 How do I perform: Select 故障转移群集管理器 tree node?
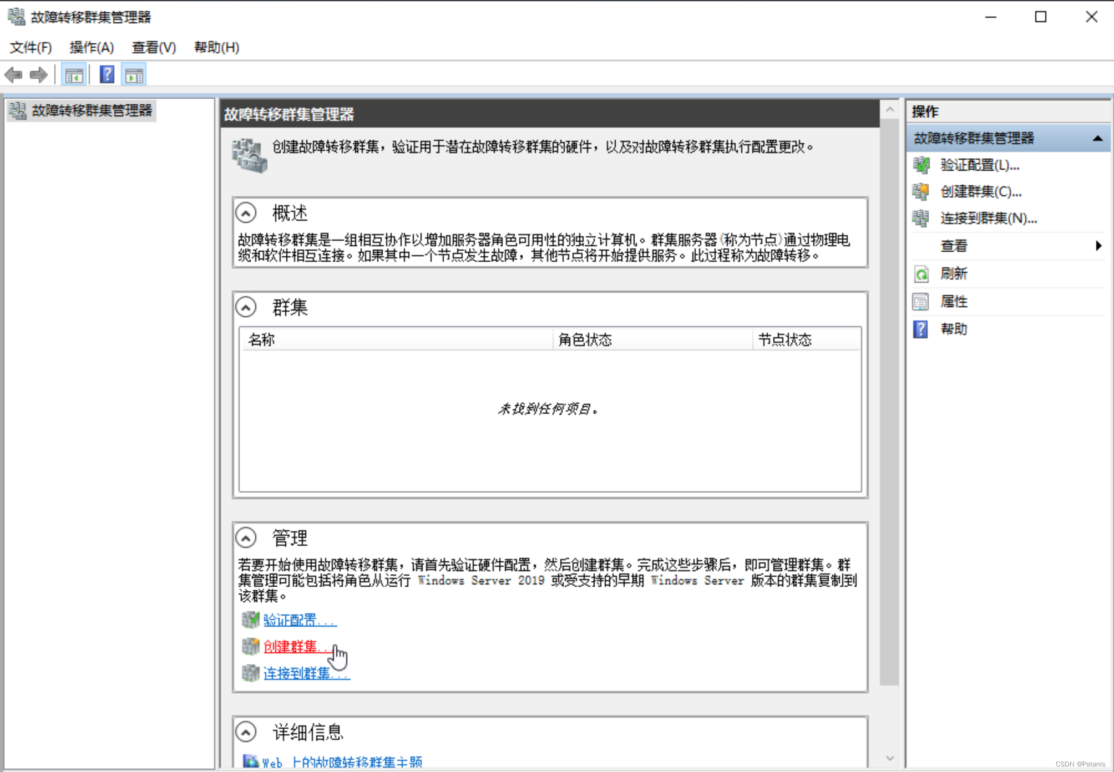coord(92,110)
